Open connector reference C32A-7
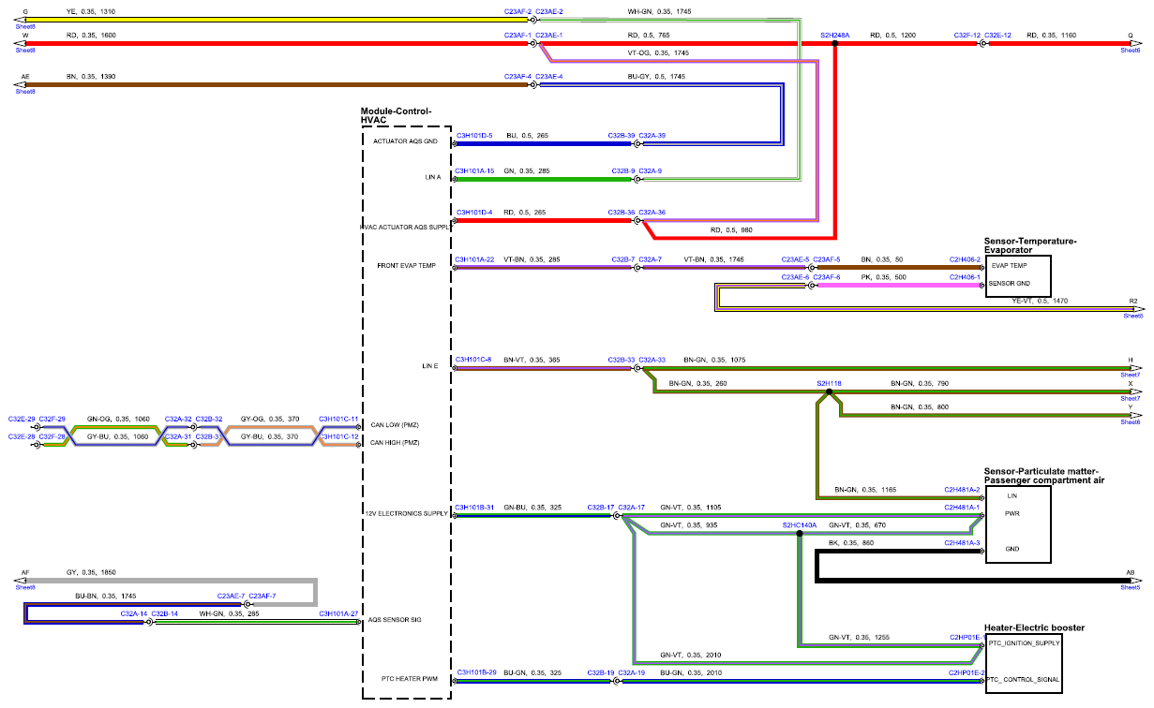Viewport: 1154px width, 708px height. click(651, 258)
